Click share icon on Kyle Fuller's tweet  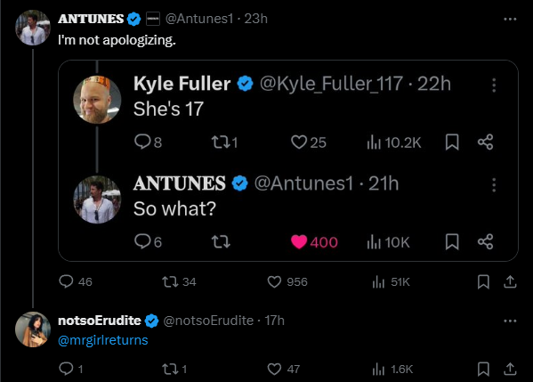click(485, 142)
